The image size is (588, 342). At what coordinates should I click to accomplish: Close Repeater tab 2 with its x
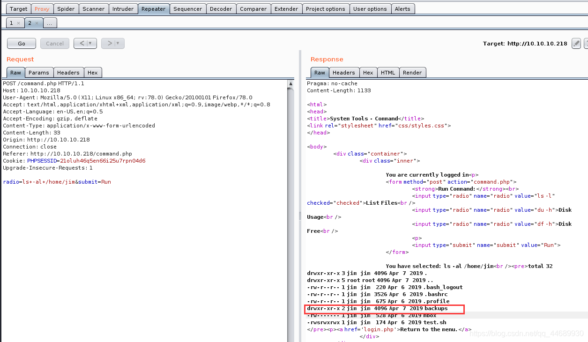[37, 23]
